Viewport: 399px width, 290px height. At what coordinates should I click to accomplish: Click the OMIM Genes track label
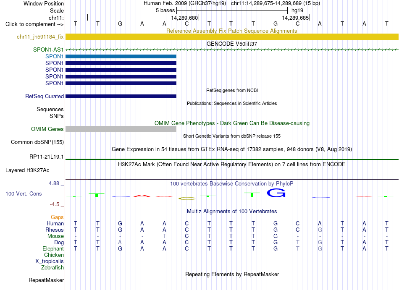click(47, 129)
